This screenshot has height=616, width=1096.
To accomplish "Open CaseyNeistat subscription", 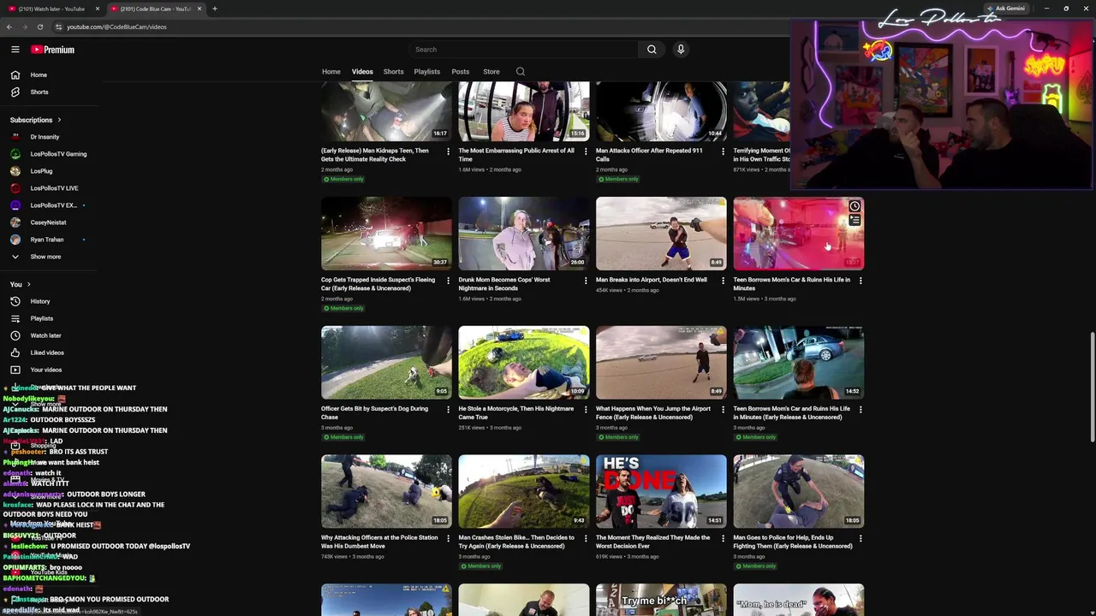I will coord(49,222).
